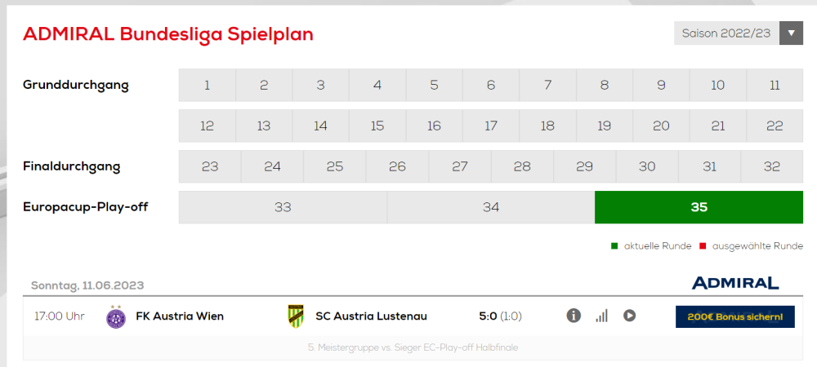Open the SC Austria Lustenau team link

[371, 316]
